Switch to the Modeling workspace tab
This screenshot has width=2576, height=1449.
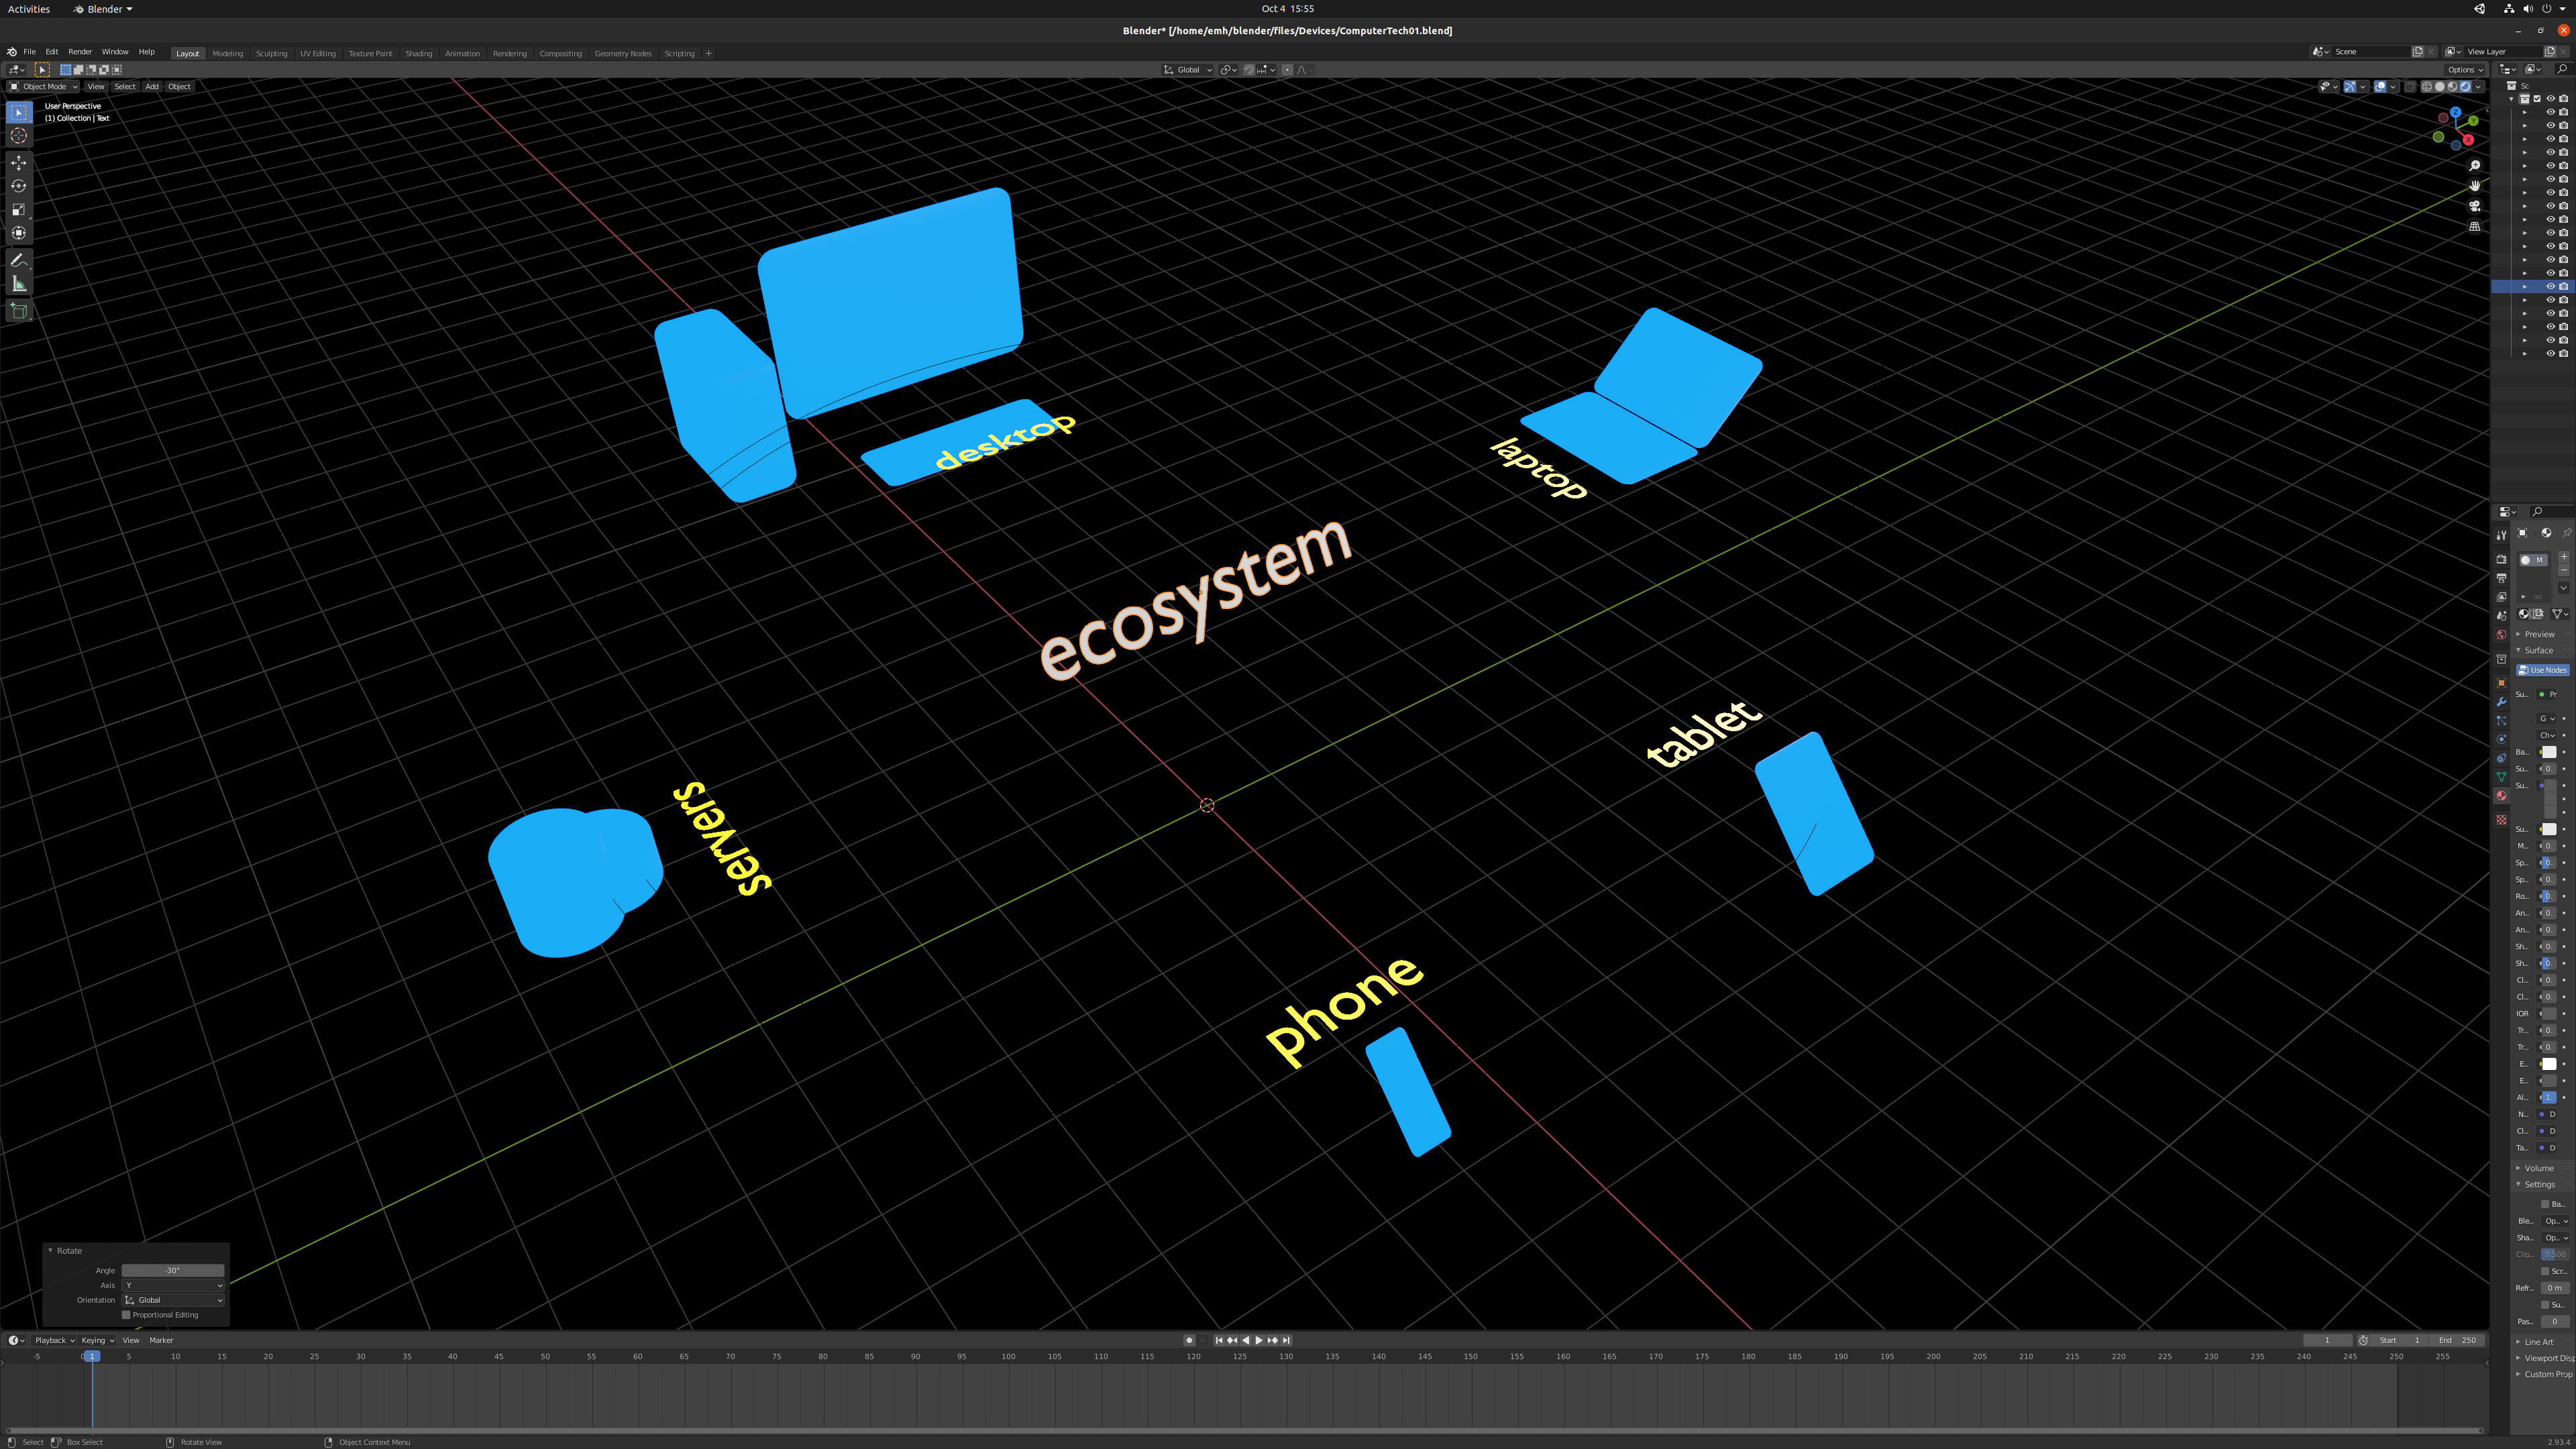point(228,54)
